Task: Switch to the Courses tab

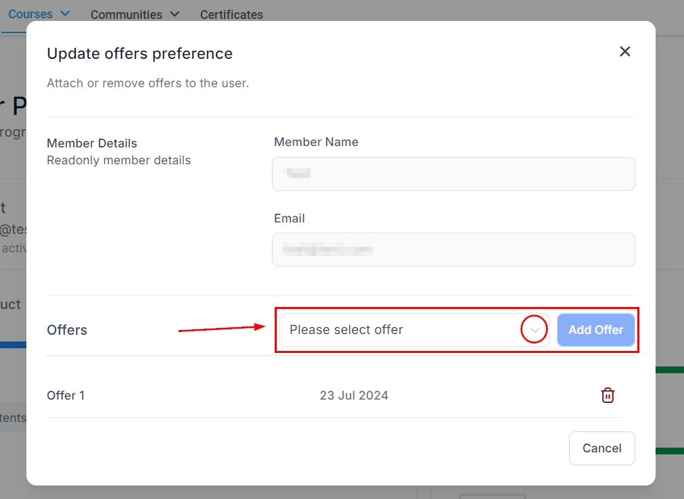Action: tap(30, 14)
